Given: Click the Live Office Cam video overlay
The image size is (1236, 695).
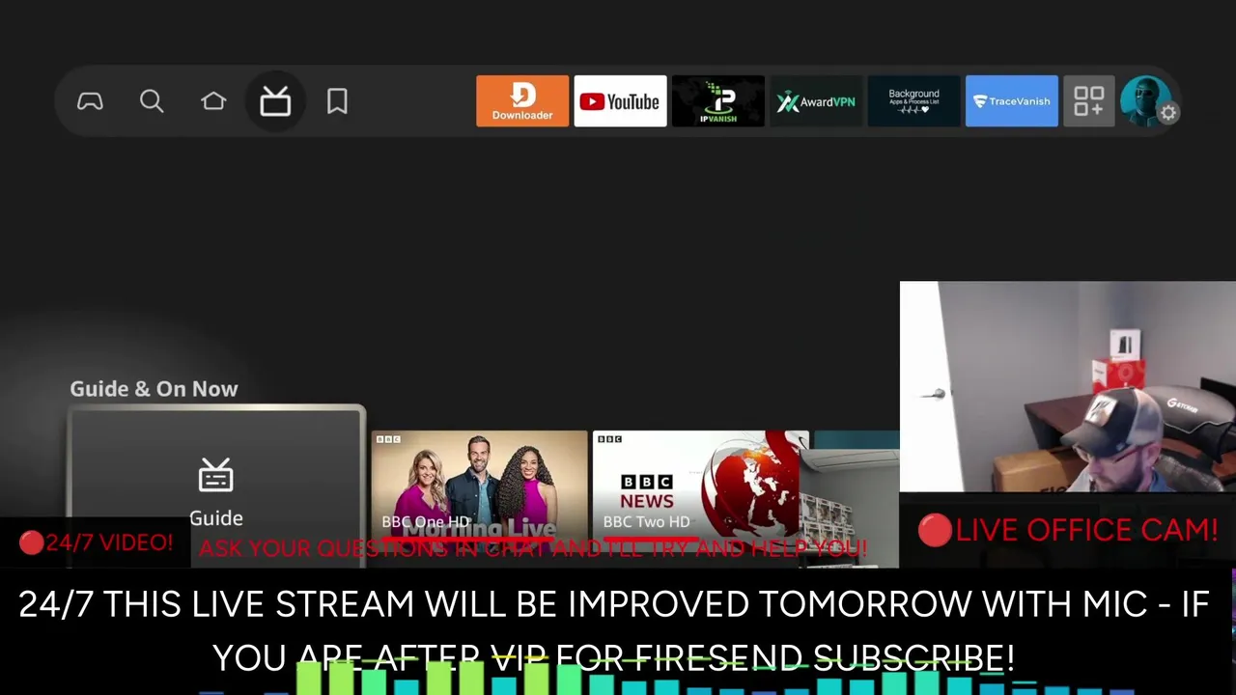Looking at the screenshot, I should [1068, 387].
